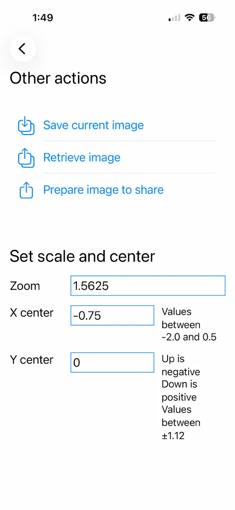Image resolution: width=235 pixels, height=510 pixels.
Task: Click the Retrieve image upload icon
Action: pos(26,157)
